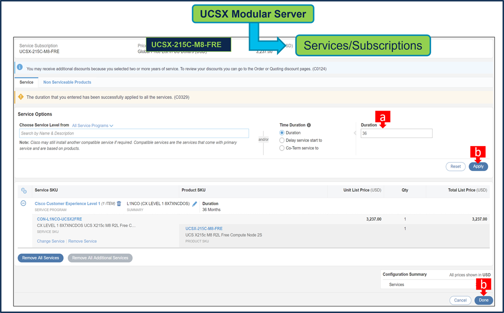
Task: Click the Cancel button
Action: (460, 300)
